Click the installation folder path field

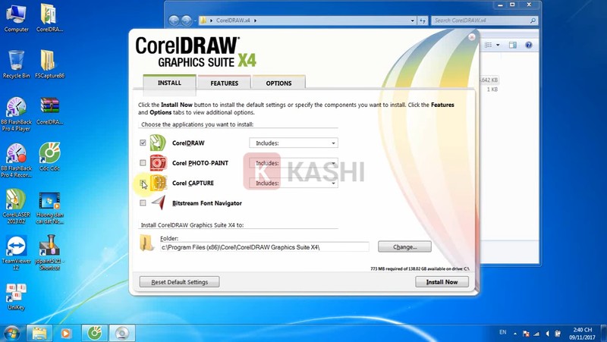[x=263, y=247]
